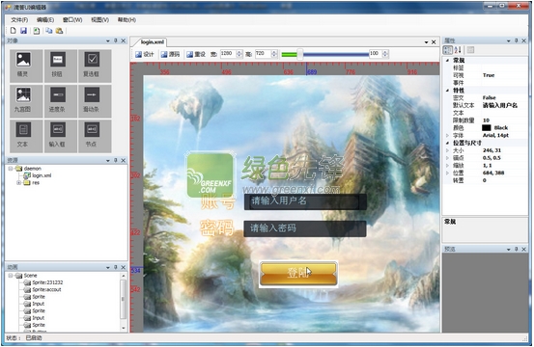Select the username input on the canvas
The image size is (534, 347).
[x=305, y=201]
